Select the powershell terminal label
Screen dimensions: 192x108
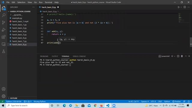coord(164,56)
